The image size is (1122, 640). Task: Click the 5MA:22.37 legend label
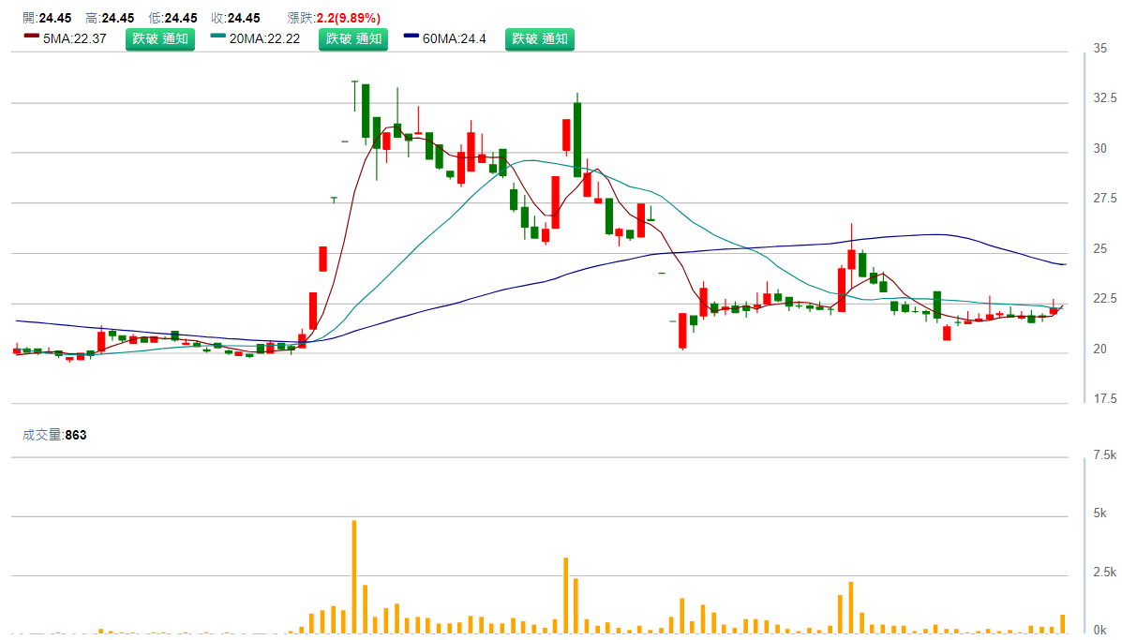(75, 39)
